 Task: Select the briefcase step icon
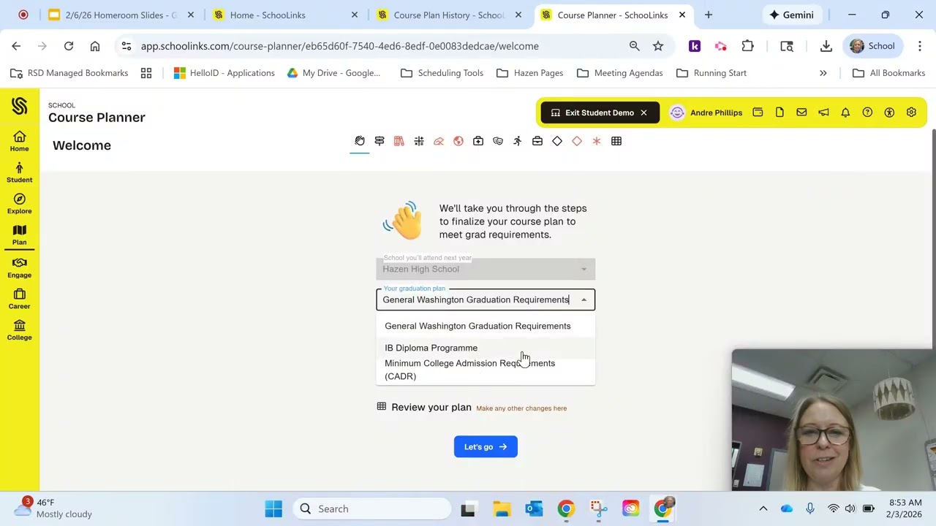537,141
